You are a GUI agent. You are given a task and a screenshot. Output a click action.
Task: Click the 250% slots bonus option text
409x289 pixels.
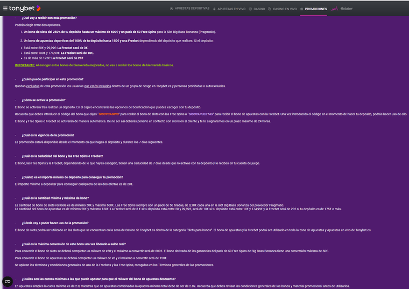(119, 32)
